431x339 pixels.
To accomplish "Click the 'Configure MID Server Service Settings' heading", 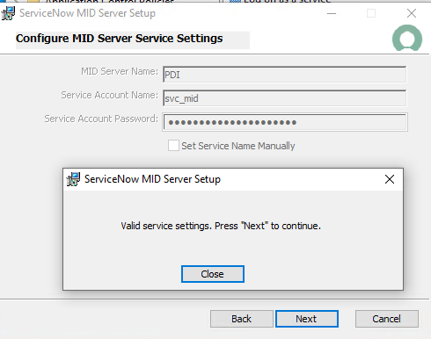I will 120,39.
